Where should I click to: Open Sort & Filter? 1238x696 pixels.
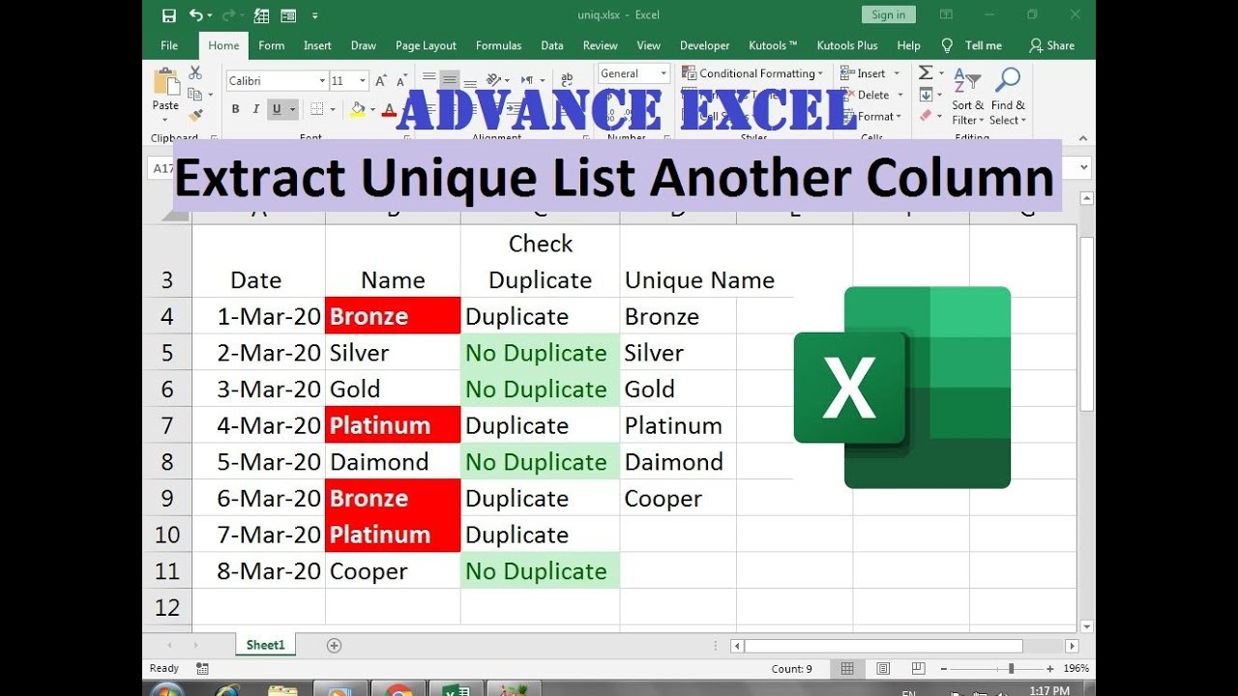coord(967,97)
